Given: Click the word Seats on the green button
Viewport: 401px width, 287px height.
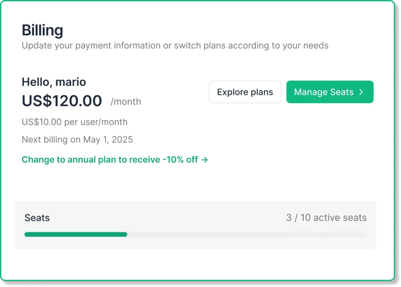Looking at the screenshot, I should [x=341, y=92].
